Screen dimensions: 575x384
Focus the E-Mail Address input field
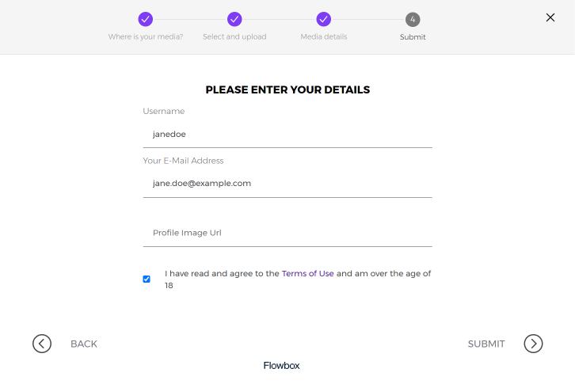click(287, 184)
